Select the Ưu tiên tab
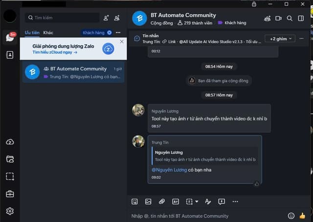313x222 pixels. (x=32, y=33)
